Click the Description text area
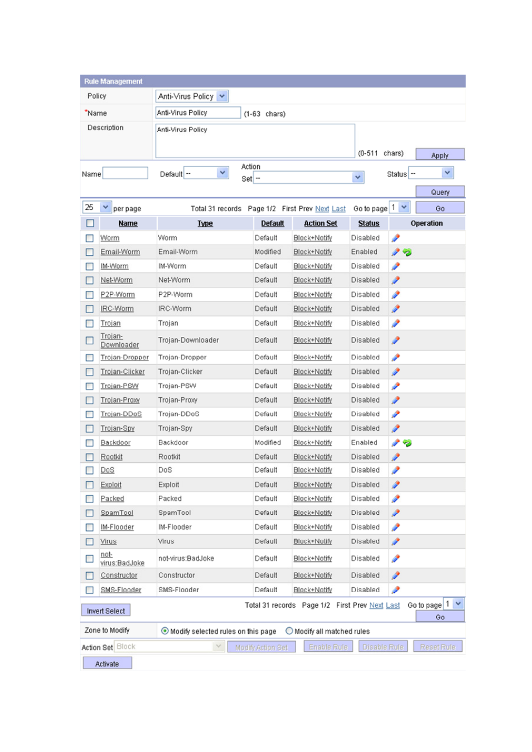 coord(255,140)
